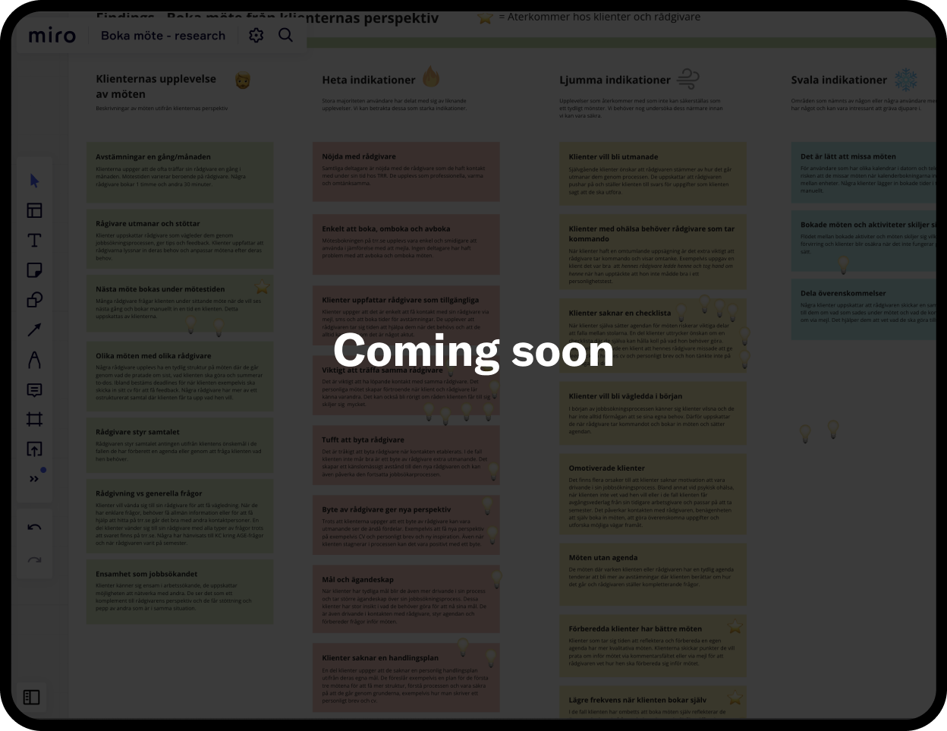
Task: Select card Avstämningar en gång/månaden
Action: (x=180, y=172)
